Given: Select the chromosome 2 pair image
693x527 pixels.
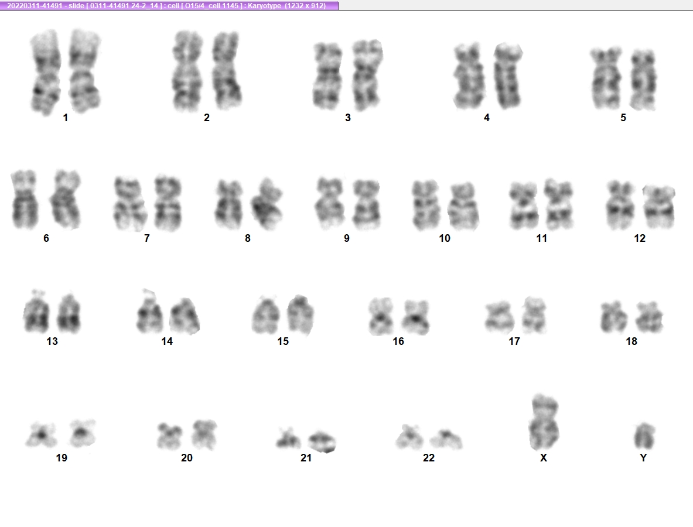Looking at the screenshot, I should click(206, 71).
